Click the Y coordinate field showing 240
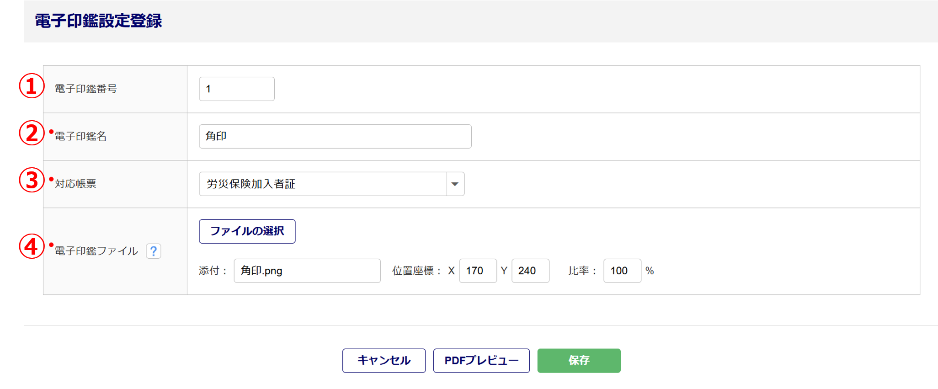This screenshot has width=938, height=389. (530, 271)
